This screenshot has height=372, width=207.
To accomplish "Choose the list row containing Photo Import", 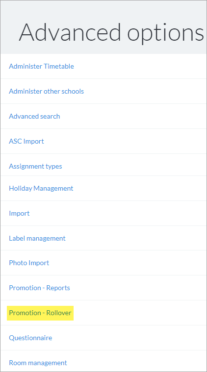I will tap(103, 263).
